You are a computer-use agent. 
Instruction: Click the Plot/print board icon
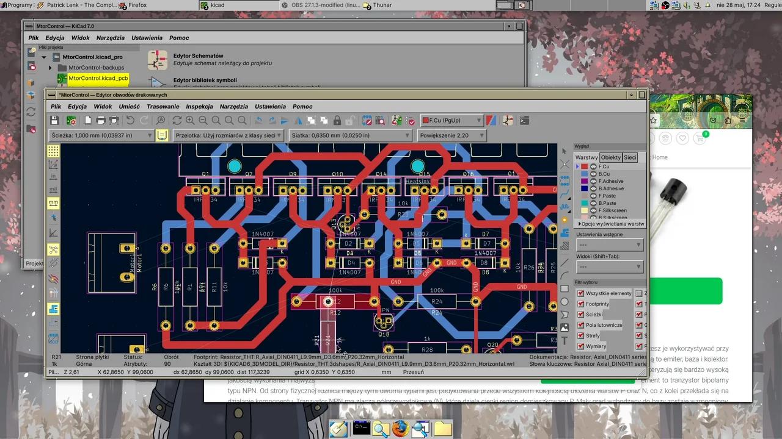114,120
